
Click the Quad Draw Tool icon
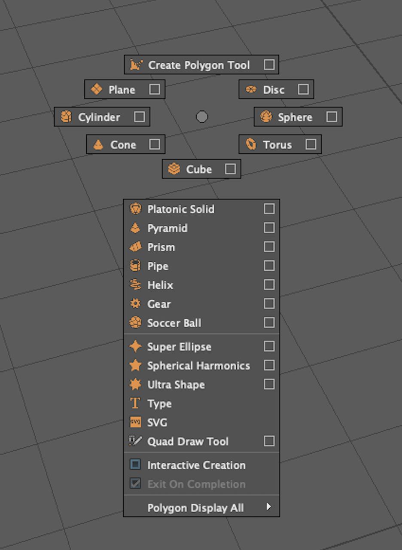[x=135, y=441]
